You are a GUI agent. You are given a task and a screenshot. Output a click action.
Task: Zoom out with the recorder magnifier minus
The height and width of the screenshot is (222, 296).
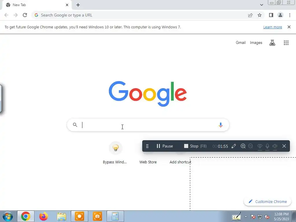pyautogui.click(x=251, y=146)
